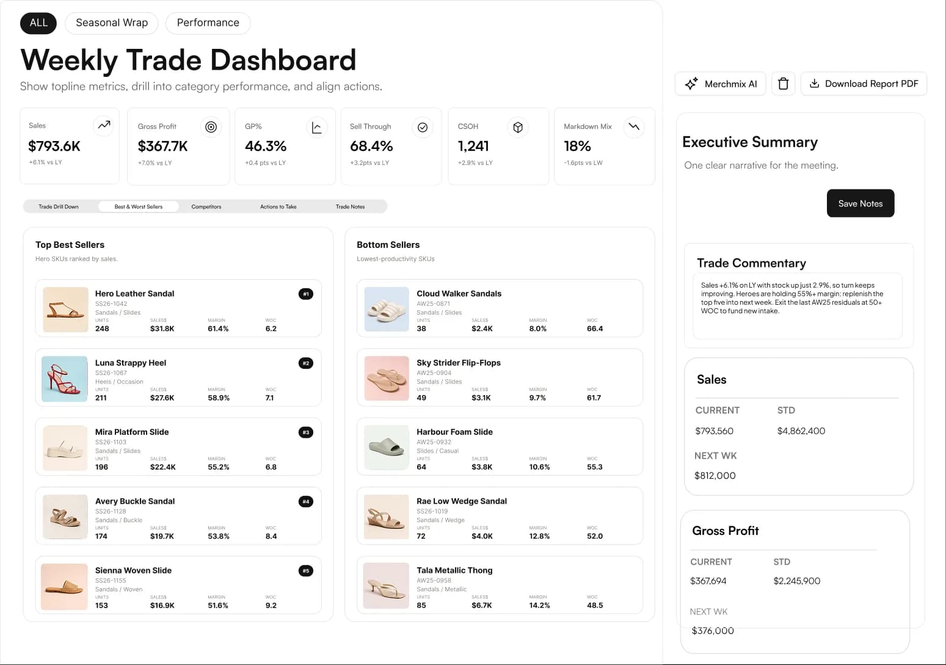946x665 pixels.
Task: Open Avery Buckle Sandal product thumbnail
Action: (x=65, y=517)
